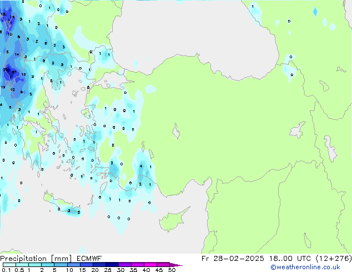The width and height of the screenshot is (352, 272).
Task: Click the '21' precipitation value on map
Action: click(14, 72)
